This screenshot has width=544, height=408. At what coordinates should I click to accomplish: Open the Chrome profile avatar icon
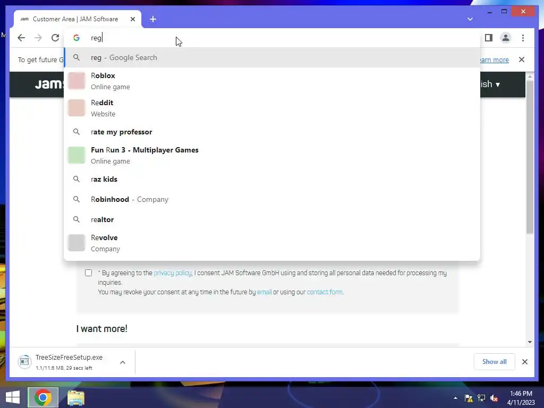[506, 38]
